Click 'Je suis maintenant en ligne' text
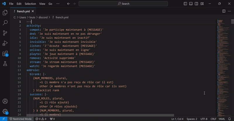Screen dimensions: 234x121 (67, 50)
